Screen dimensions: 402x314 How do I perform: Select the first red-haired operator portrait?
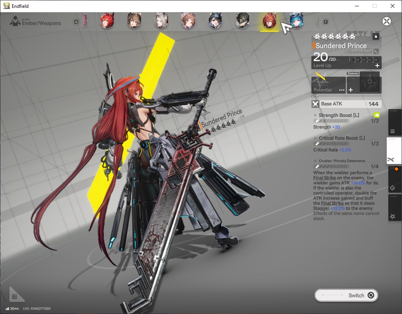tap(107, 21)
